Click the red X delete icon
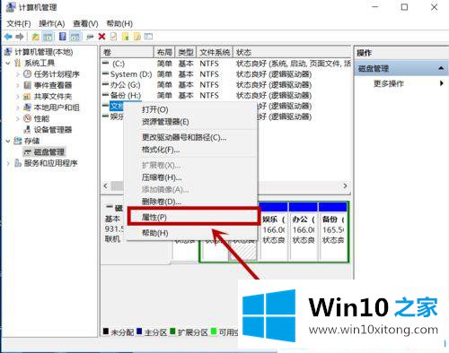The width and height of the screenshot is (449, 353). click(101, 37)
